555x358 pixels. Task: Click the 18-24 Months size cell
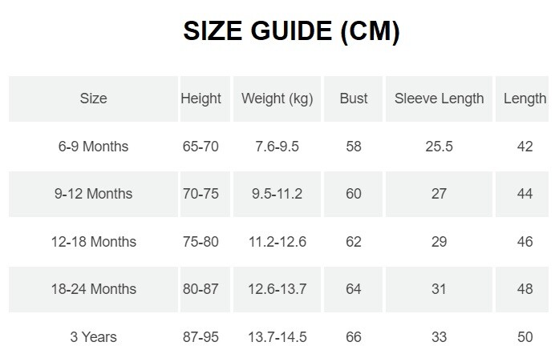94,289
